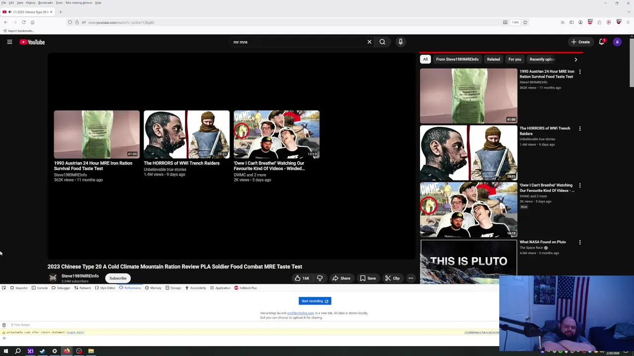Switch to the DevTools Debugger tab
Screen dimensions: 634x356
61,288
